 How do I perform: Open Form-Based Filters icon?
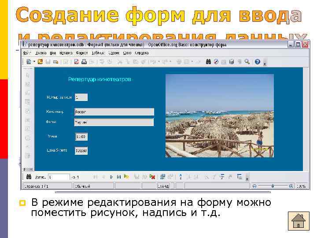coord(222,177)
